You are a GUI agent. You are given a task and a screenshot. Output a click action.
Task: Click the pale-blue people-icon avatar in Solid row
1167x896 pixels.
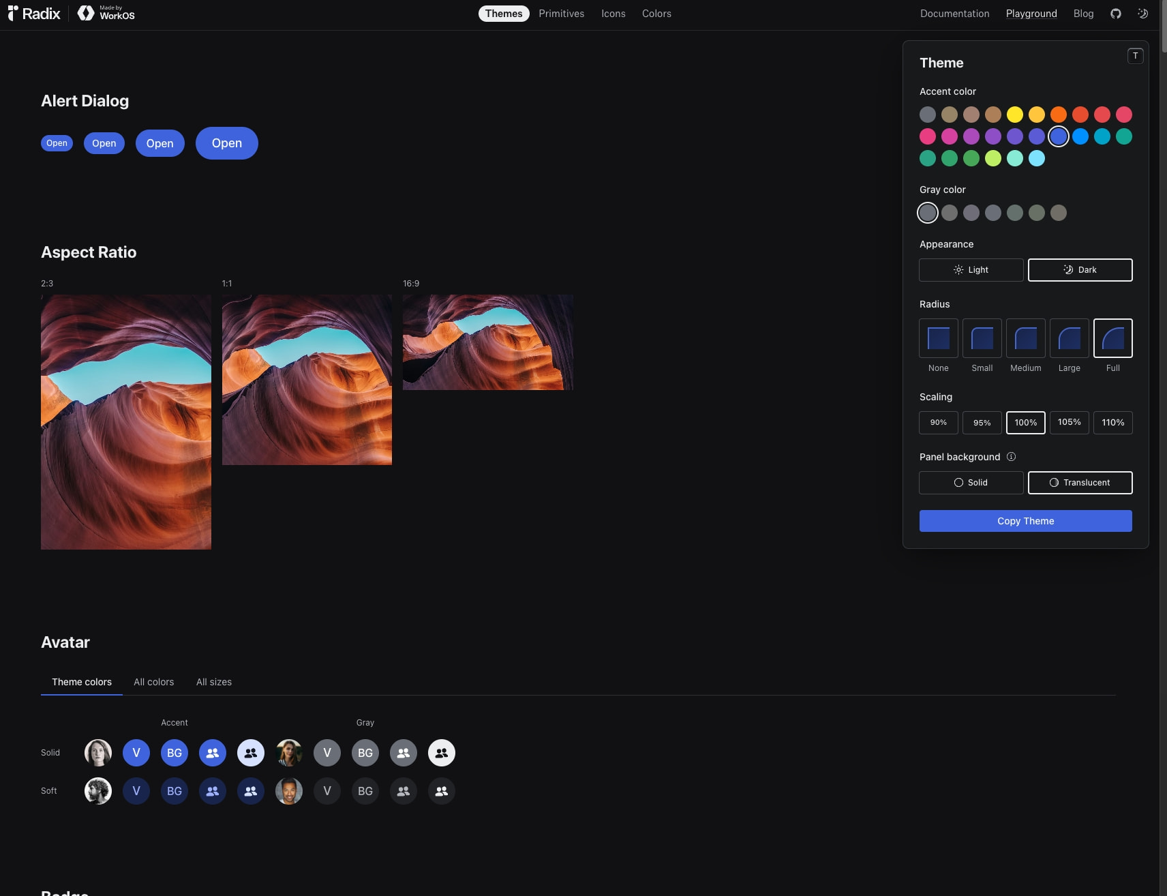(251, 753)
